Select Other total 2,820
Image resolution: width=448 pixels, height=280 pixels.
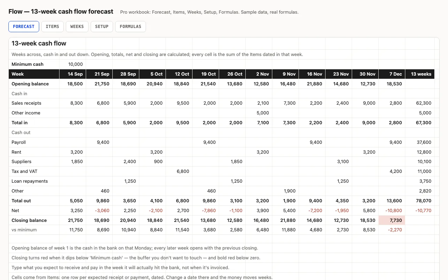pyautogui.click(x=420, y=191)
